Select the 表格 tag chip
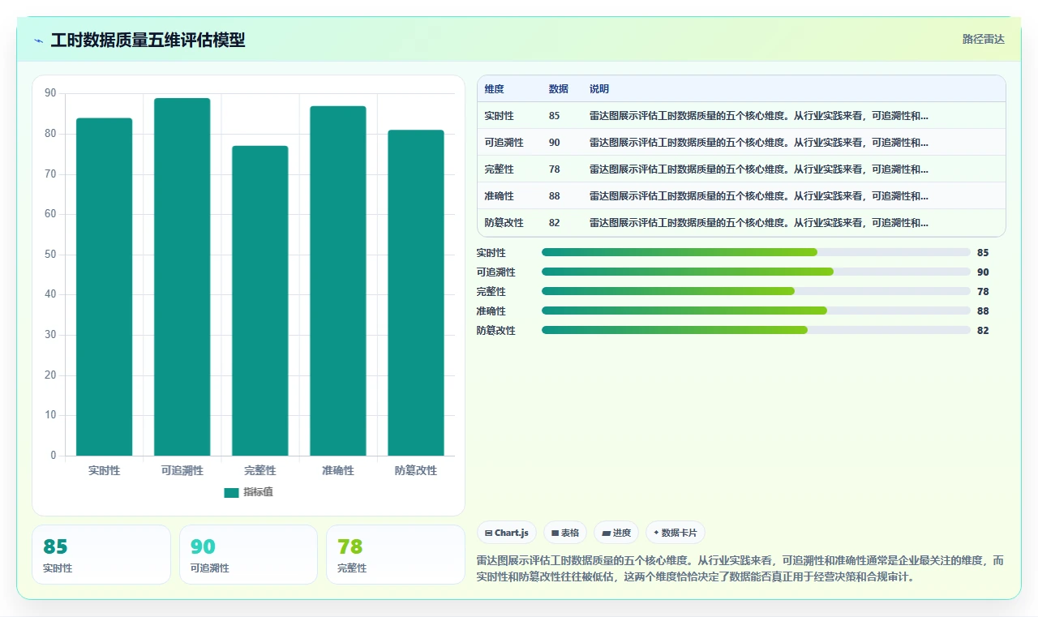The image size is (1038, 617). pyautogui.click(x=565, y=533)
